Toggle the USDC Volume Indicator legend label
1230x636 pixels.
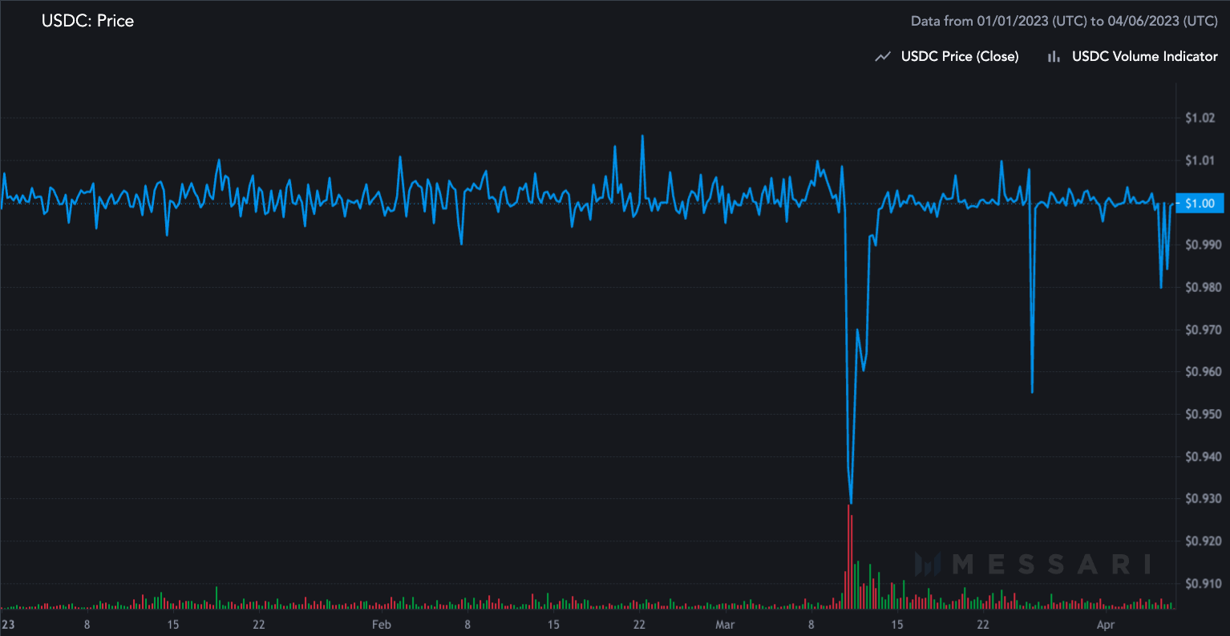(1145, 56)
